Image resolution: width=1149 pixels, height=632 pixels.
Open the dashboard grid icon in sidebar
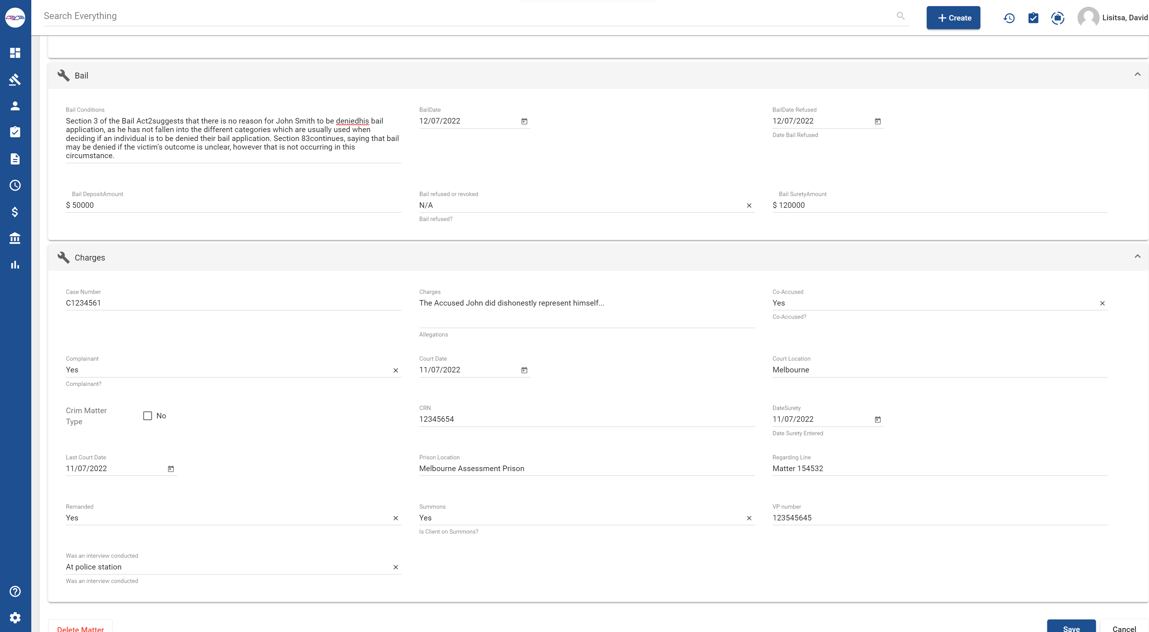coord(15,53)
